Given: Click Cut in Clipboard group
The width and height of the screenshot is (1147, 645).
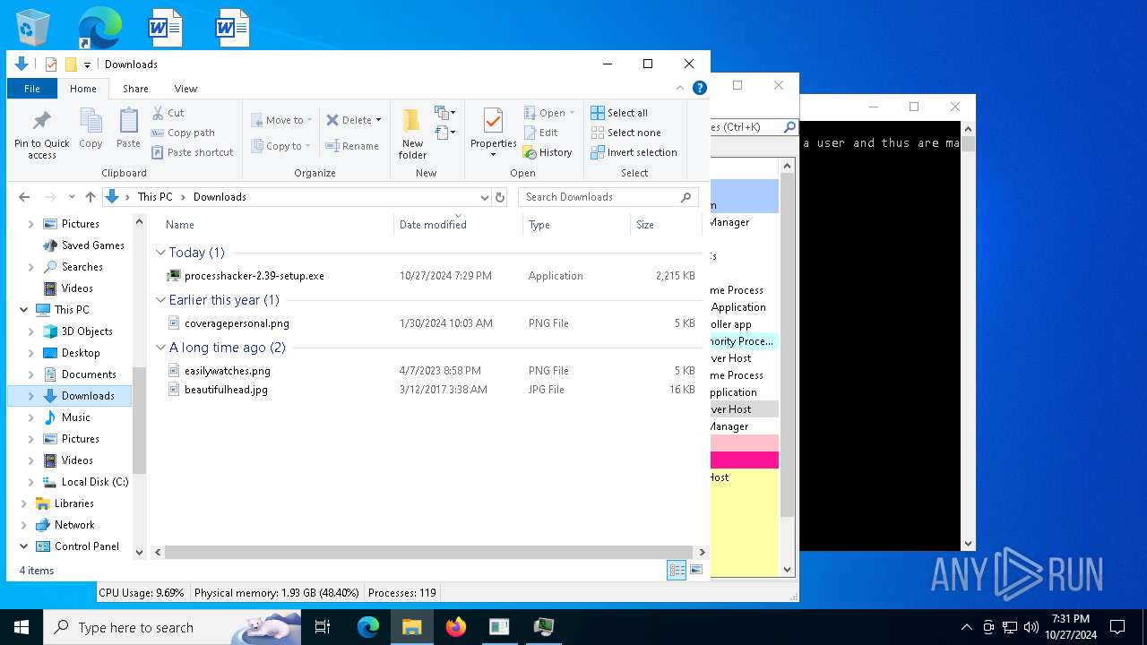Looking at the screenshot, I should point(168,113).
